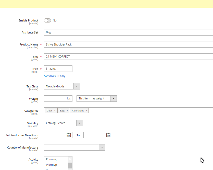Click the Weight lbs input field

coord(58,98)
